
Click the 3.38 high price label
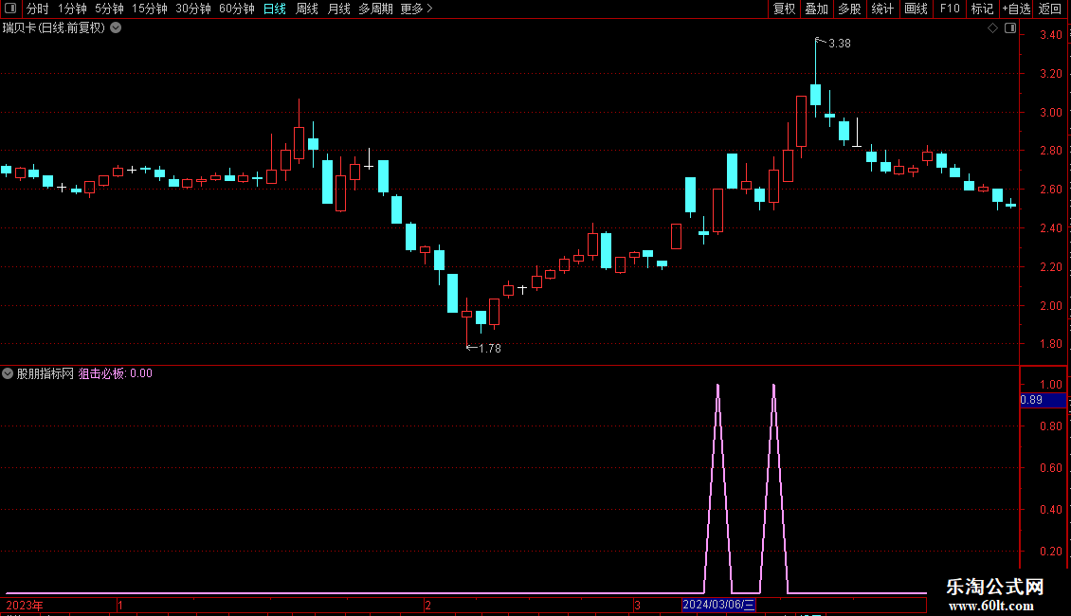840,43
